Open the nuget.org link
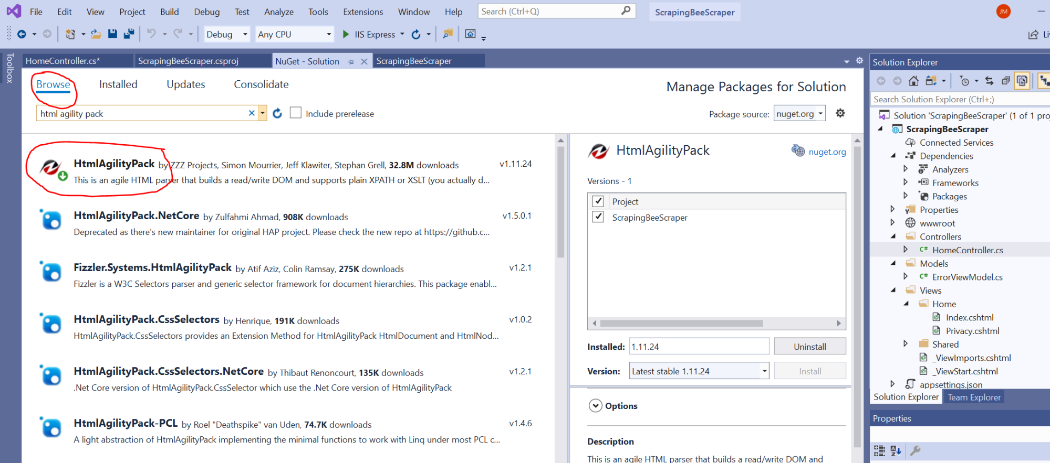The image size is (1050, 463). click(x=827, y=152)
